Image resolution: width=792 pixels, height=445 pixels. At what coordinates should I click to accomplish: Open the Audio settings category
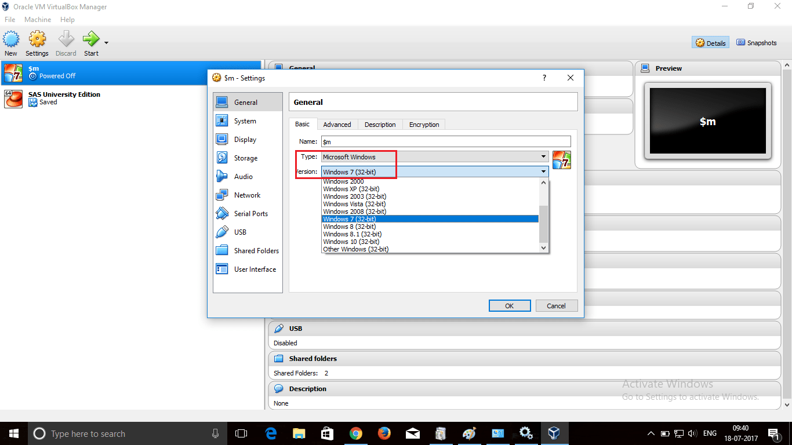(x=248, y=177)
